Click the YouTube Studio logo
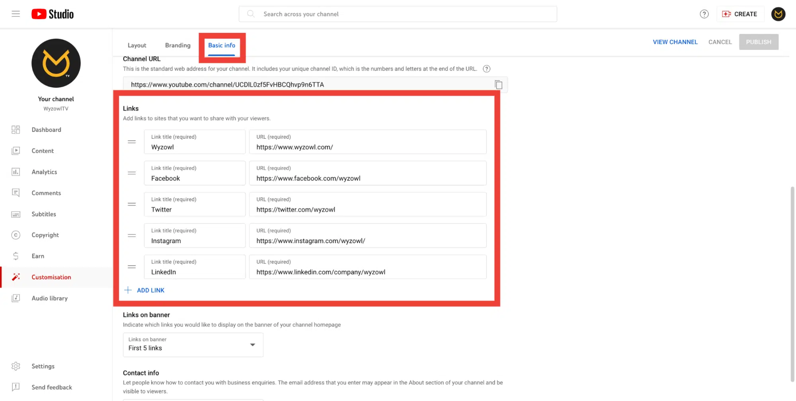 [x=53, y=14]
